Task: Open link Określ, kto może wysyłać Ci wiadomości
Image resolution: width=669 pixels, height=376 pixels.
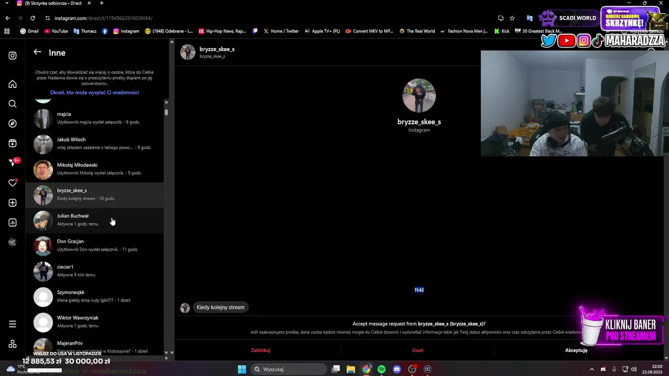Action: coord(95,92)
